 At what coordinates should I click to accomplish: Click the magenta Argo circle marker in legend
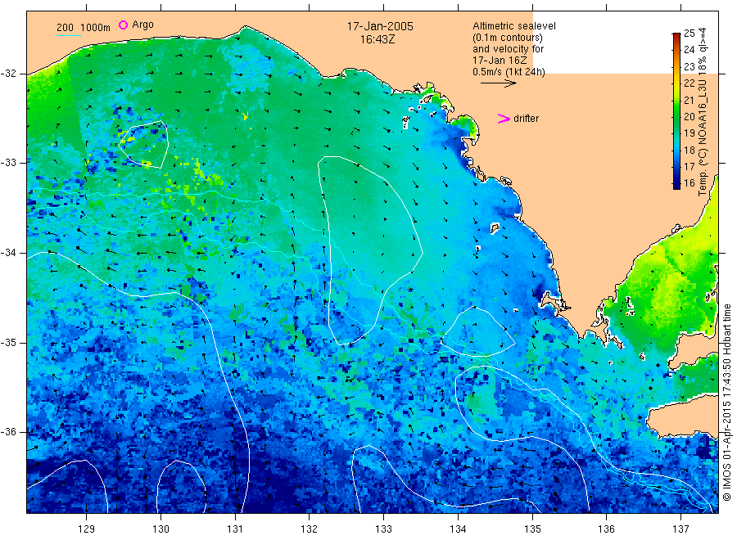click(x=123, y=25)
